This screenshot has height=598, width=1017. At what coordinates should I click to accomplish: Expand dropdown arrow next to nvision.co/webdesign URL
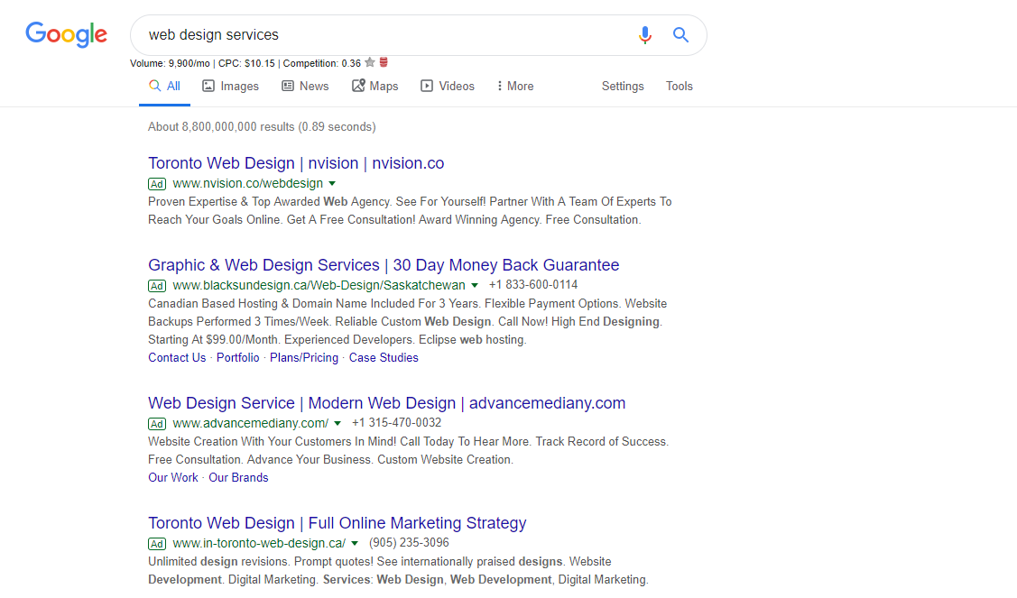332,184
